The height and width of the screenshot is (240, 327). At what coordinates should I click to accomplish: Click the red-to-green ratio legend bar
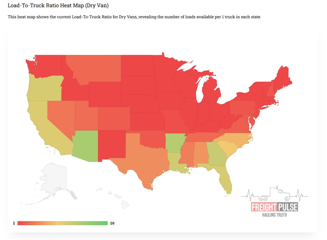62,223
